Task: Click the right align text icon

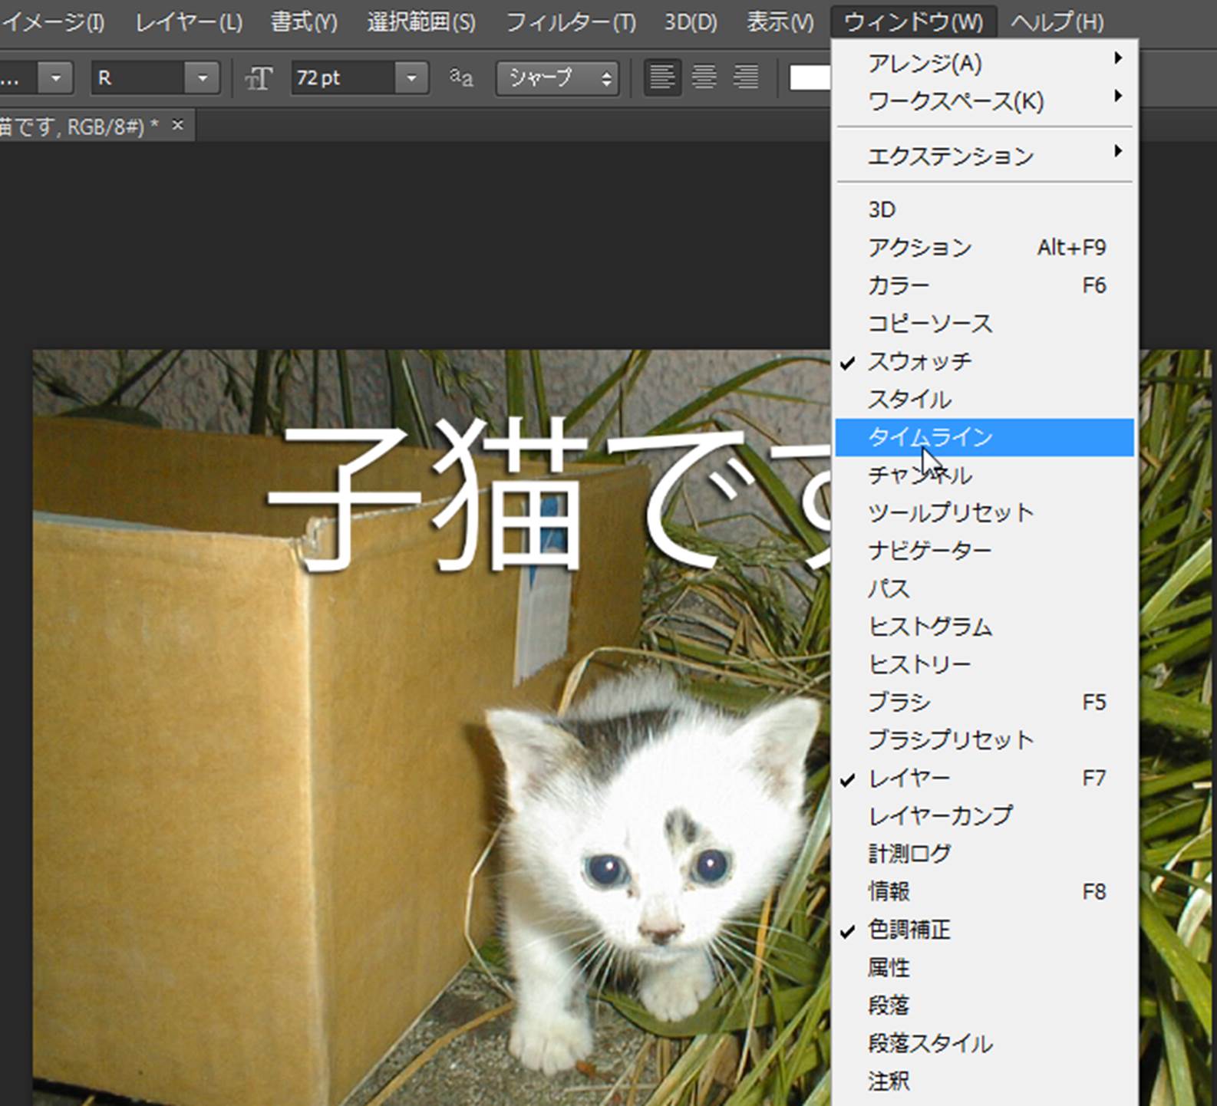Action: (x=745, y=77)
